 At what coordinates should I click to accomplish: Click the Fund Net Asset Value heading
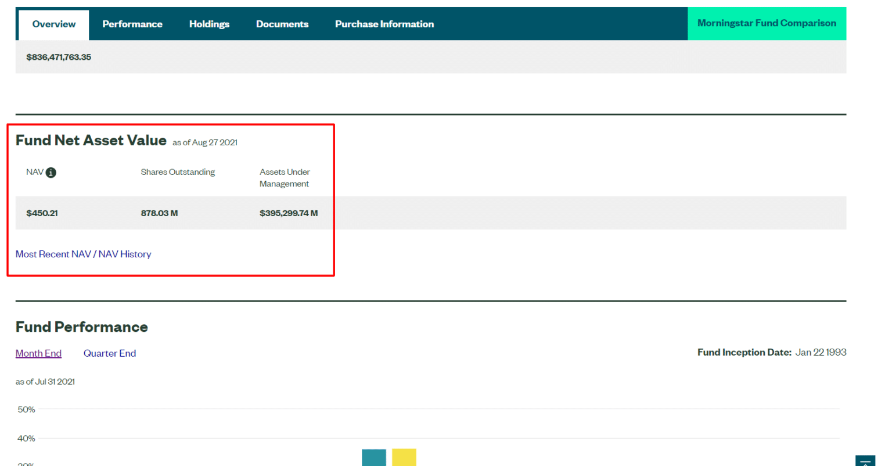coord(91,141)
